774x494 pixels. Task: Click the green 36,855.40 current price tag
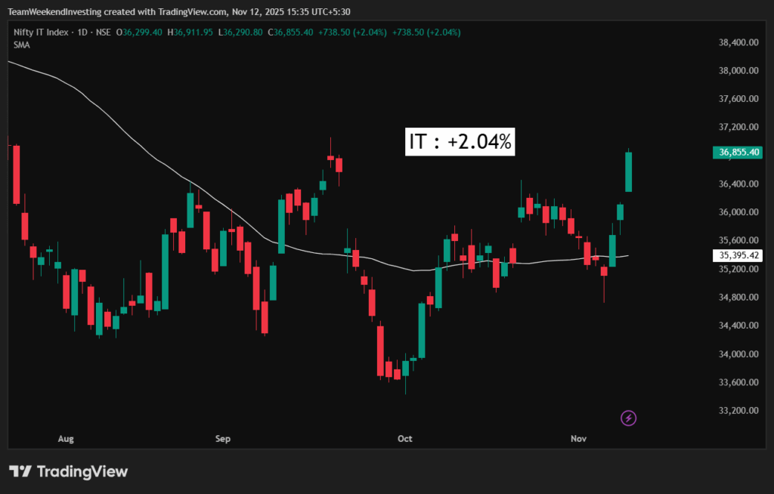tap(739, 153)
